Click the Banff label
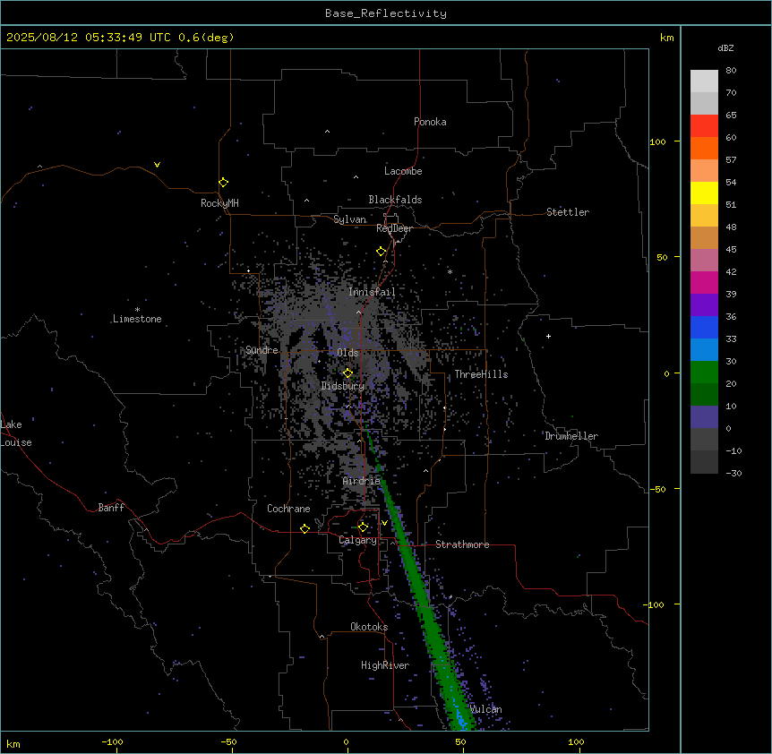Screen dimensions: 772x754 (x=111, y=508)
